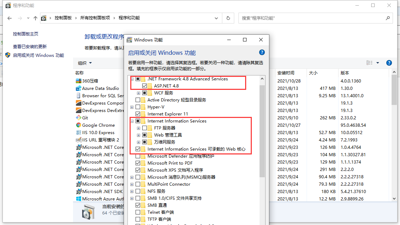Toggle Web 管理工具 checkbox
The height and width of the screenshot is (225, 400).
coord(144,135)
